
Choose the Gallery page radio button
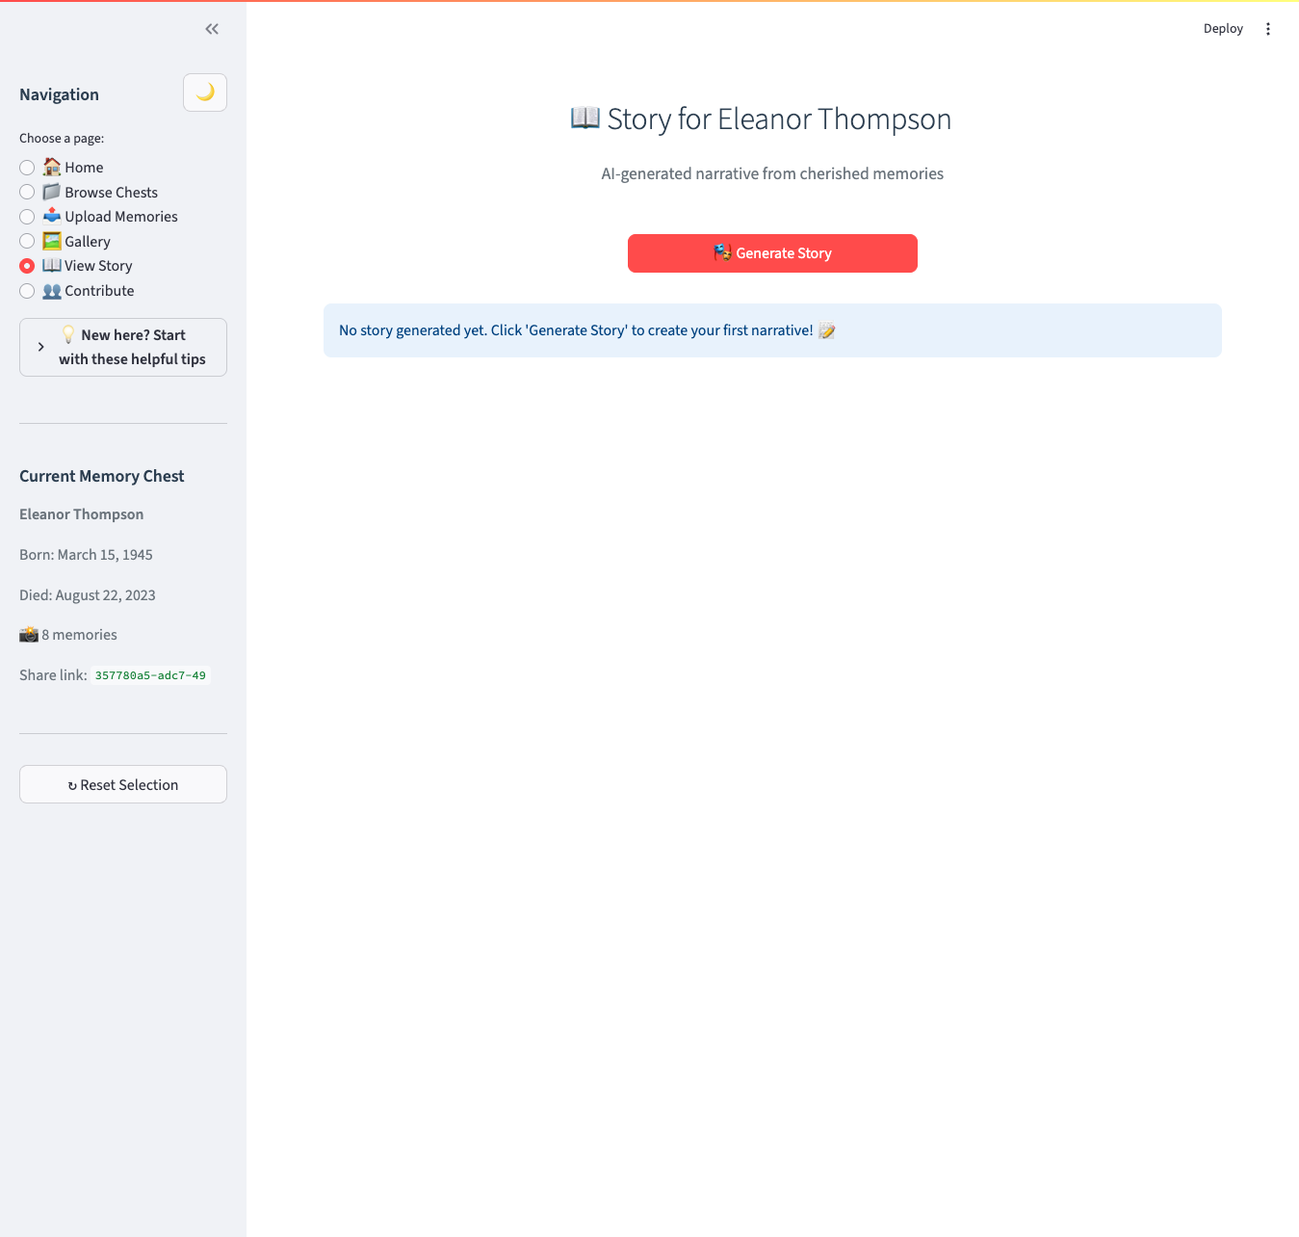click(x=27, y=241)
